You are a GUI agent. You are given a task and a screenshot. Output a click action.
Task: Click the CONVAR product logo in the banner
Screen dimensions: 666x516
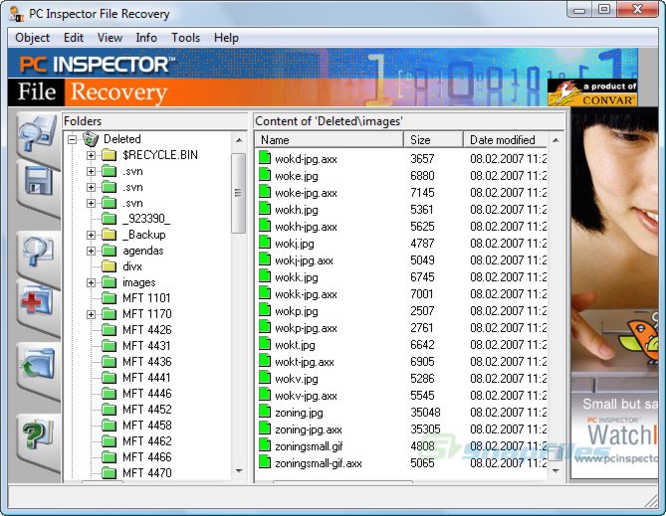(x=593, y=92)
